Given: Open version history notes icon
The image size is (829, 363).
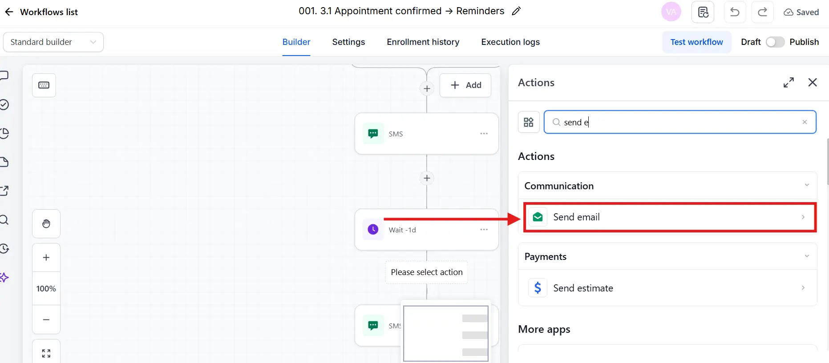Looking at the screenshot, I should (703, 12).
